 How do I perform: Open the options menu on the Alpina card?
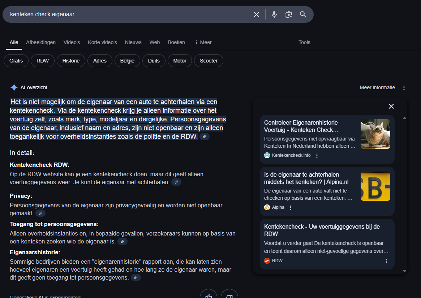(x=291, y=207)
